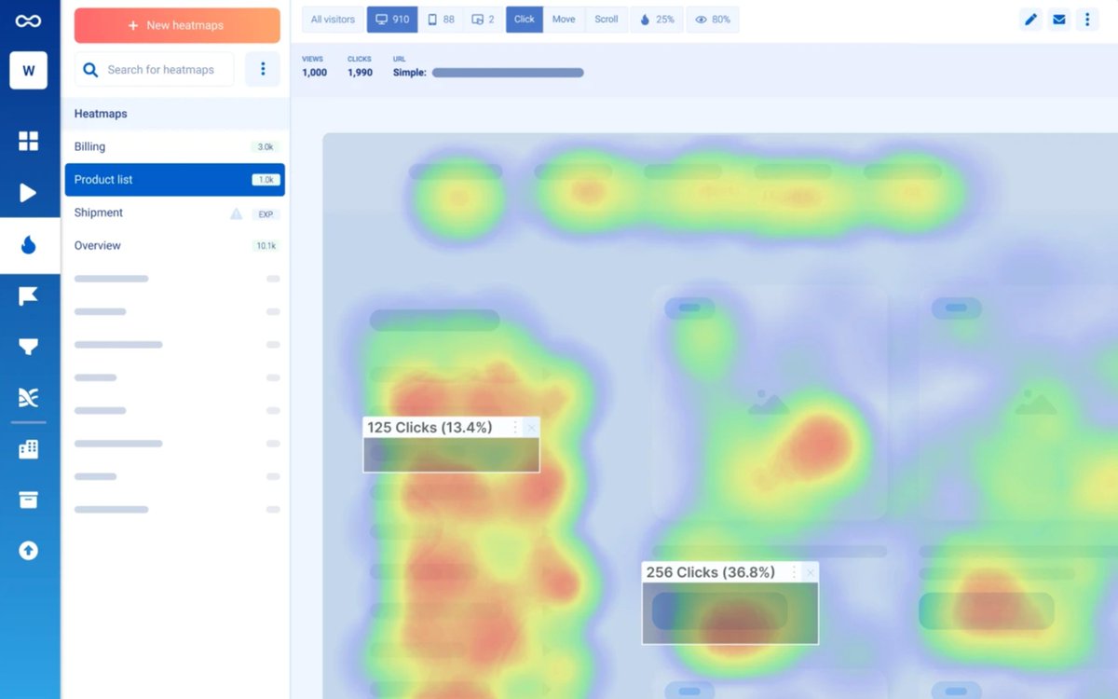Image resolution: width=1118 pixels, height=699 pixels.
Task: Click the New heatmaps button
Action: coord(176,25)
